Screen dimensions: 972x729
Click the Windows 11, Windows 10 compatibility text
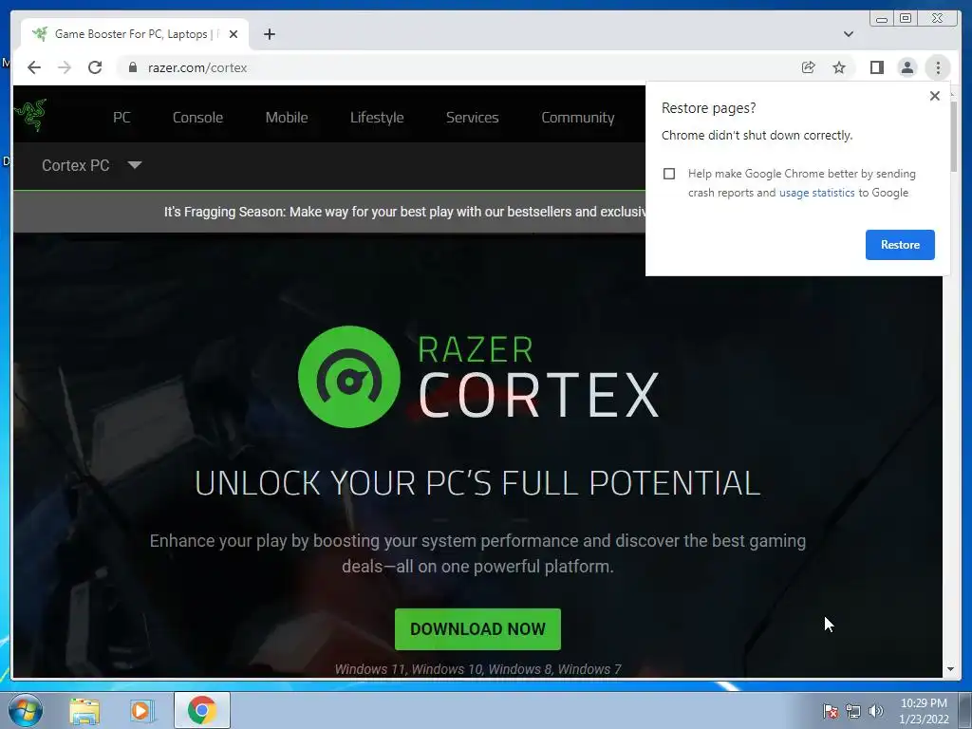(477, 669)
